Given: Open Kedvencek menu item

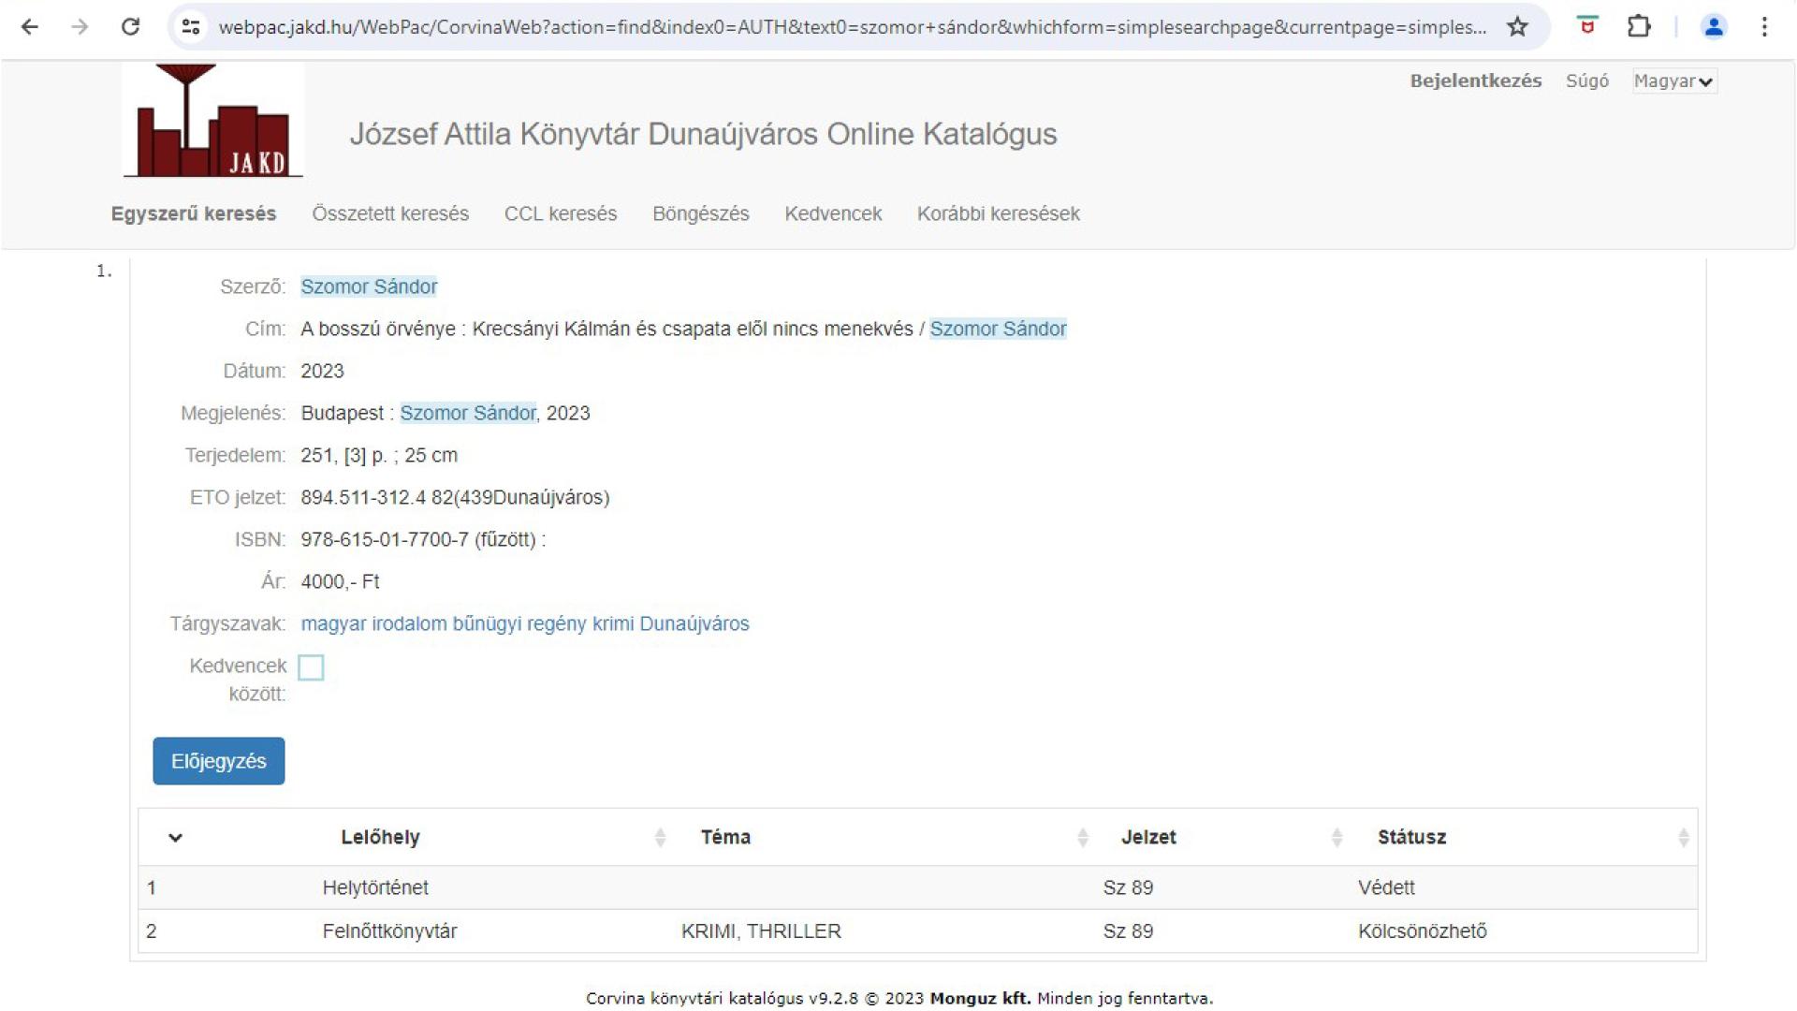Looking at the screenshot, I should click(833, 213).
